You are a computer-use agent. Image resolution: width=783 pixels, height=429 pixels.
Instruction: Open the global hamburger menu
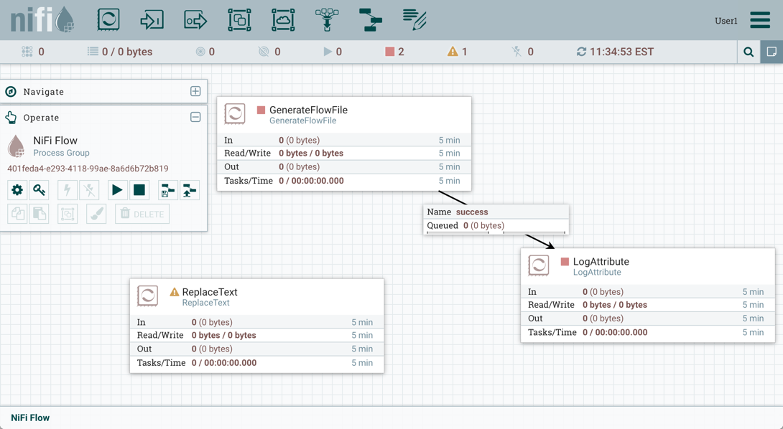coord(760,20)
